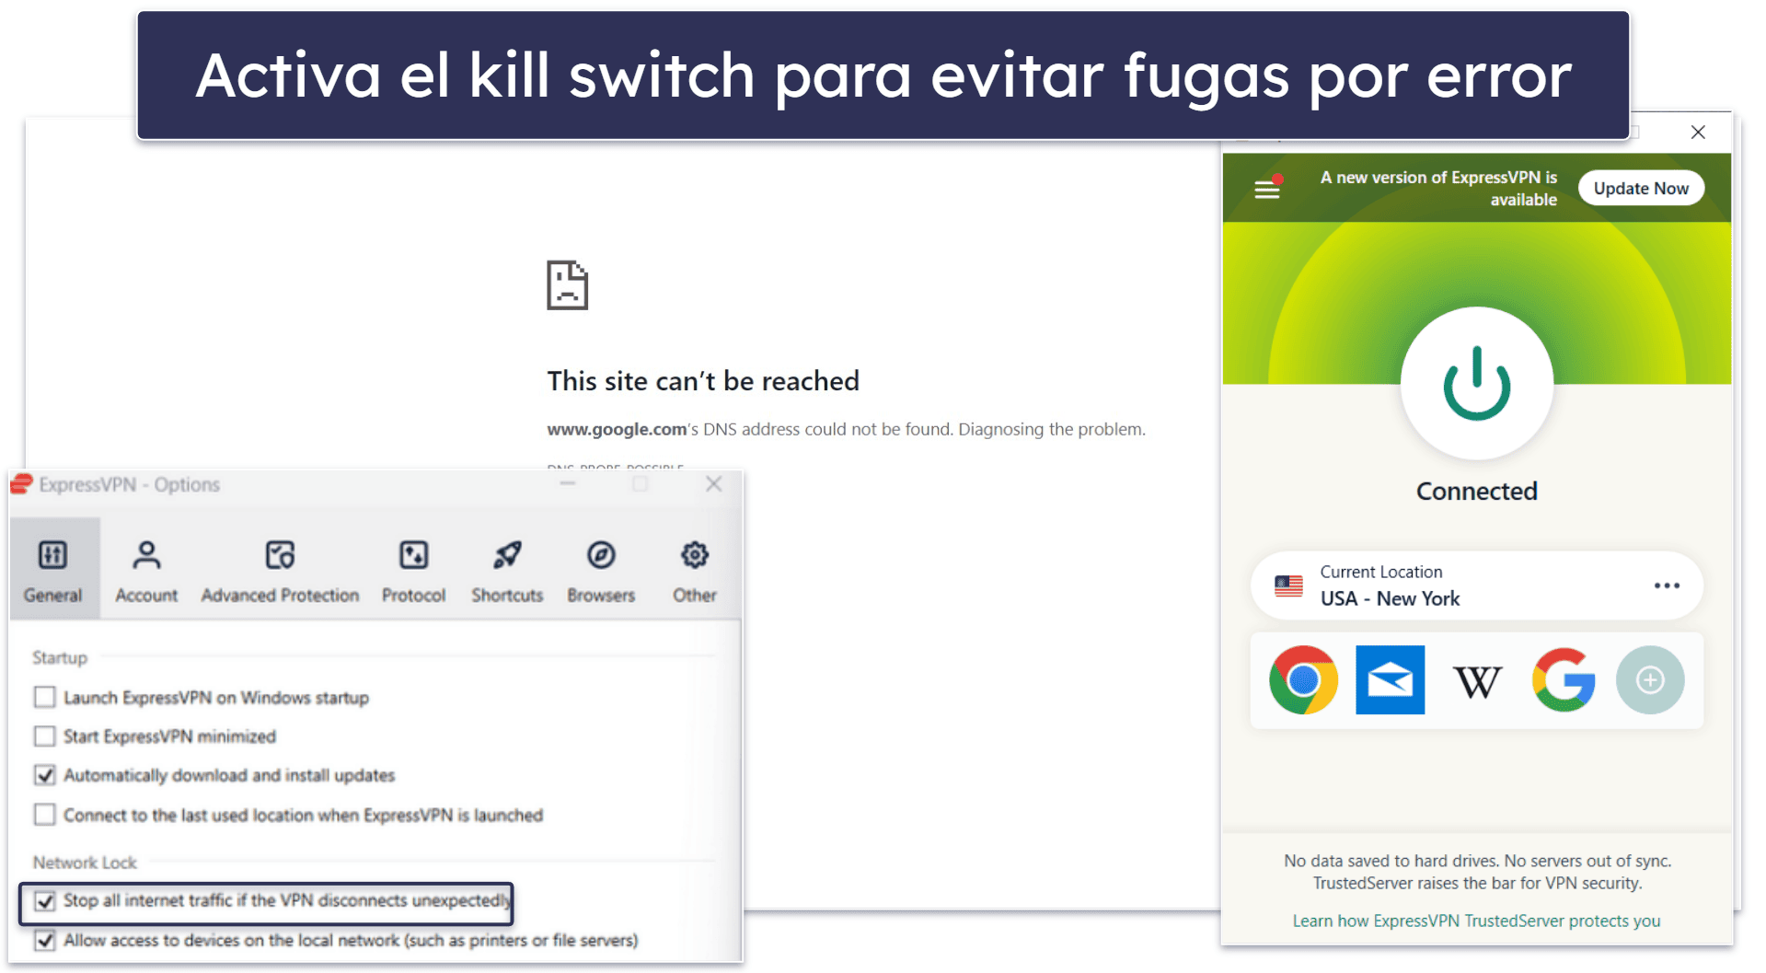
Task: Open the Other options tab
Action: coord(694,571)
